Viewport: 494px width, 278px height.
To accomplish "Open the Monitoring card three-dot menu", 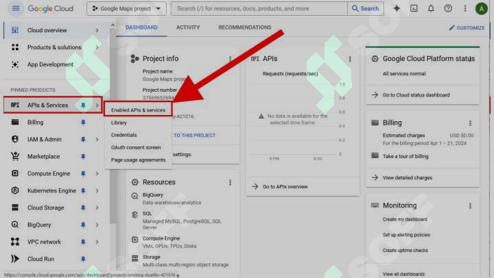I will point(470,205).
